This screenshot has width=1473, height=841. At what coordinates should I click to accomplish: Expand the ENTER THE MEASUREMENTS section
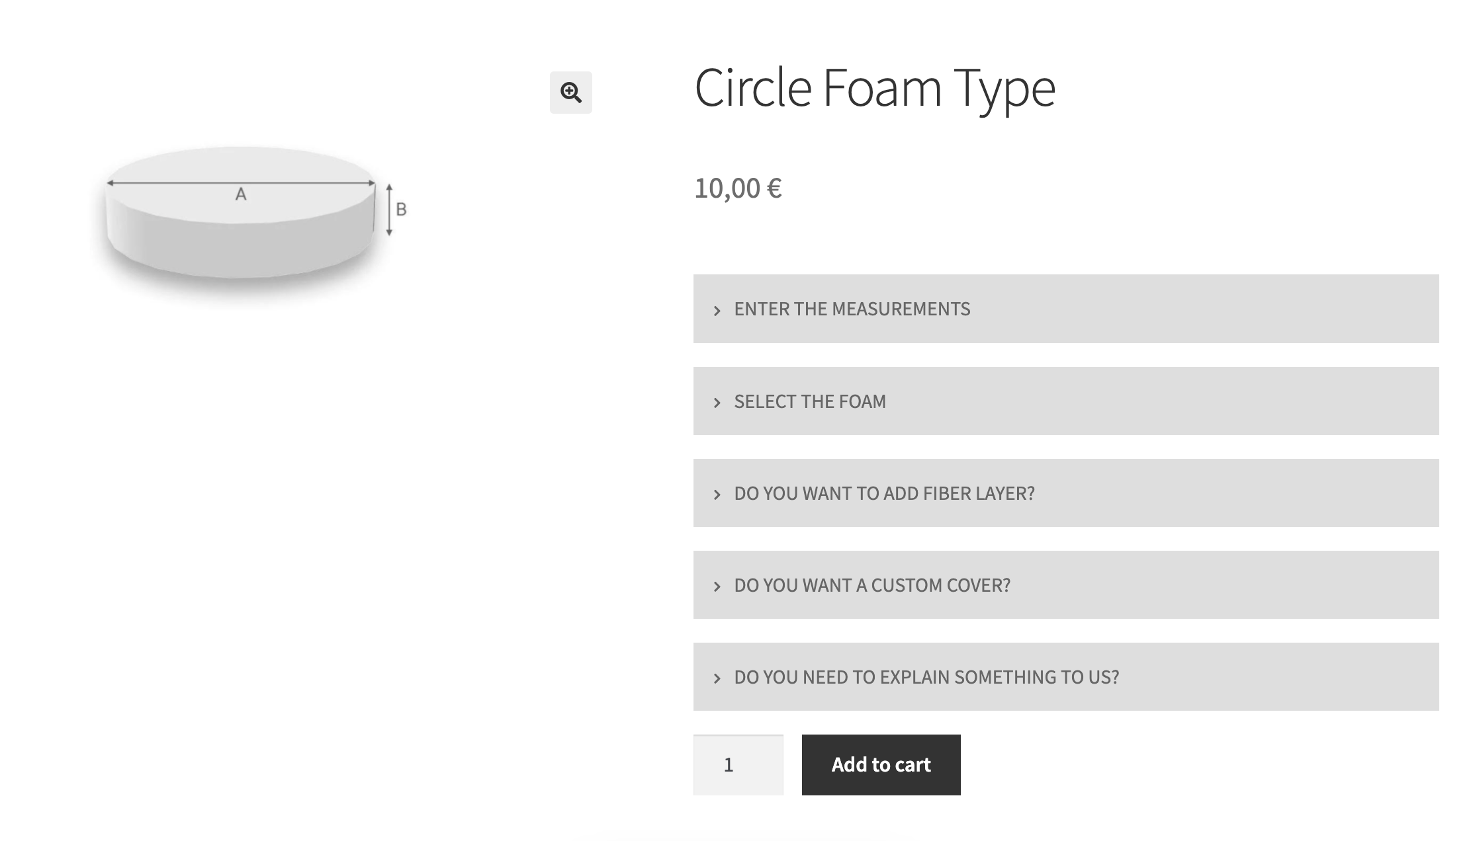pyautogui.click(x=1066, y=309)
